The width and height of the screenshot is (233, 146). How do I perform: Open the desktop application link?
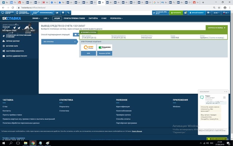coord(8,13)
